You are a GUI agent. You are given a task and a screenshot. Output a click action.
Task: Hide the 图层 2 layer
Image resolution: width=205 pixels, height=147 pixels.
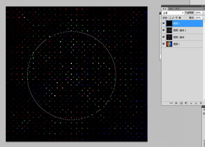tap(163, 24)
